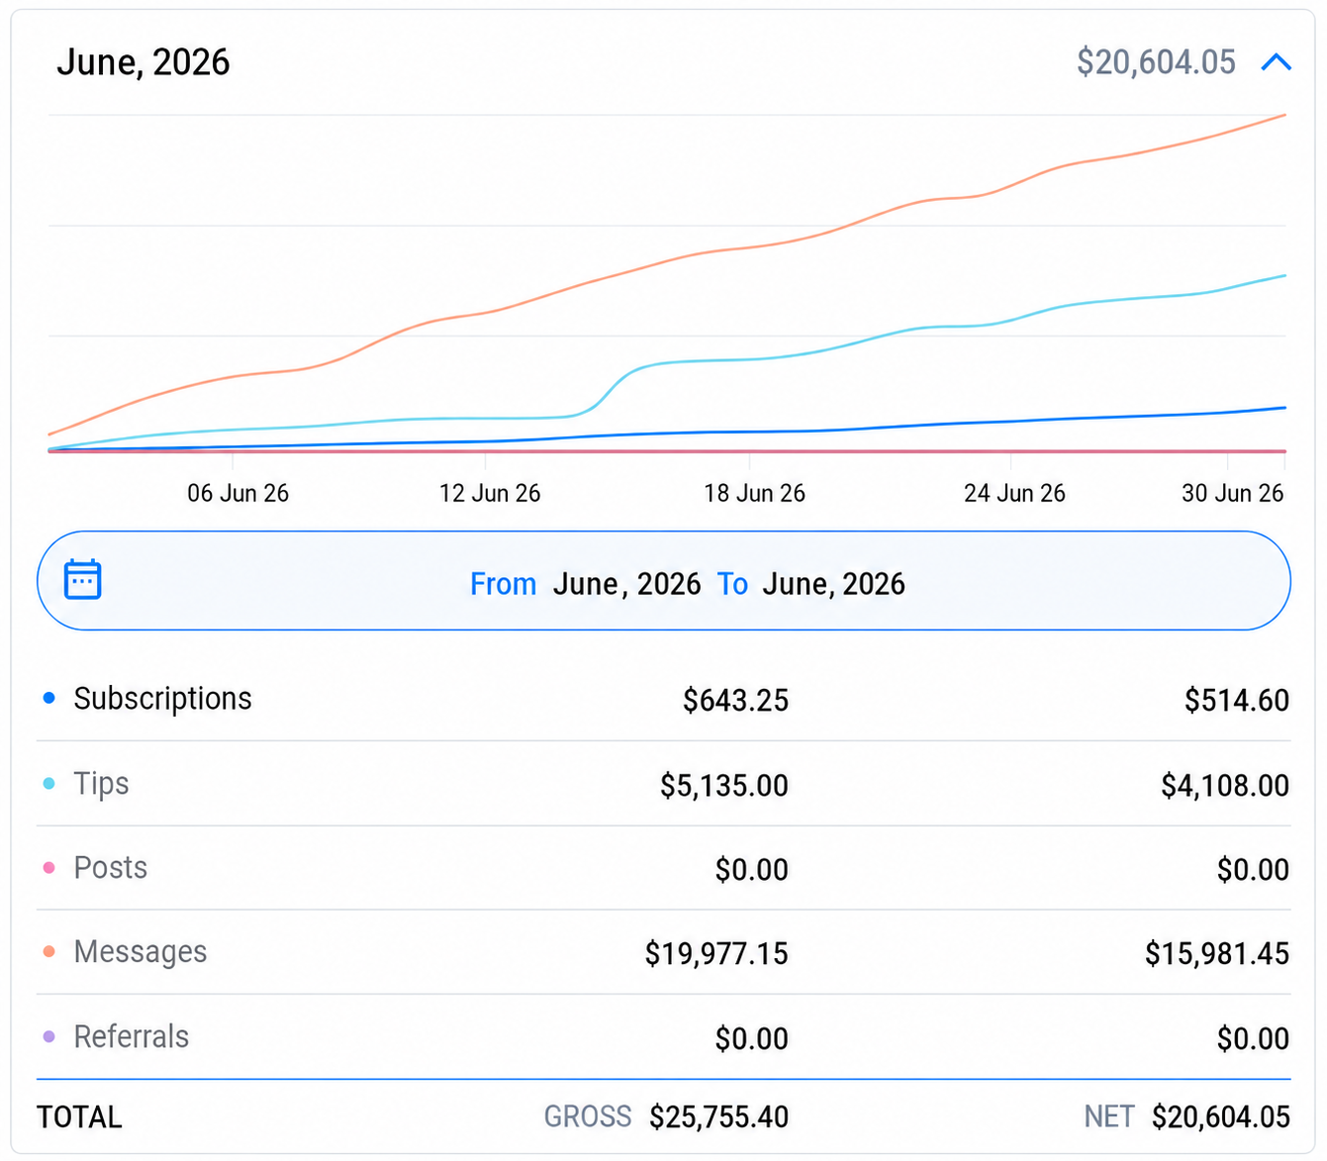The image size is (1327, 1161).
Task: Click the 18 Jun 26 axis label
Action: [x=755, y=493]
